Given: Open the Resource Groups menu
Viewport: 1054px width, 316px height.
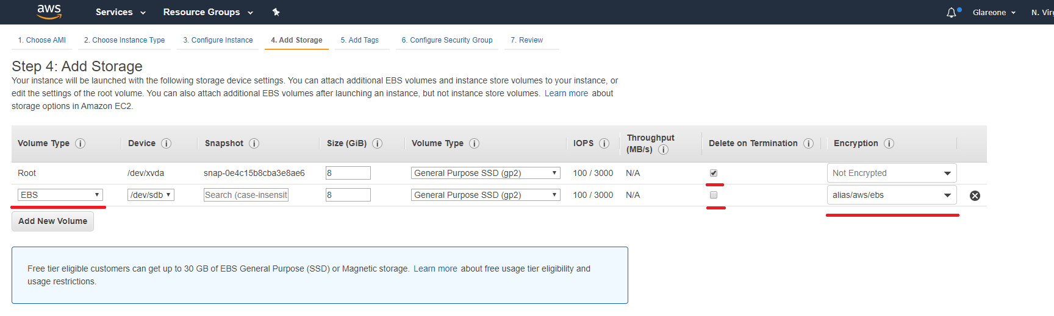Looking at the screenshot, I should tap(207, 12).
